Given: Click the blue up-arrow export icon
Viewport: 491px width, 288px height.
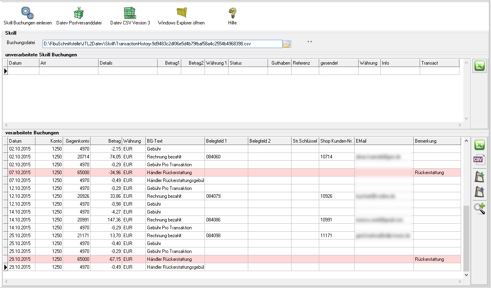Looking at the screenshot, I should [x=479, y=192].
